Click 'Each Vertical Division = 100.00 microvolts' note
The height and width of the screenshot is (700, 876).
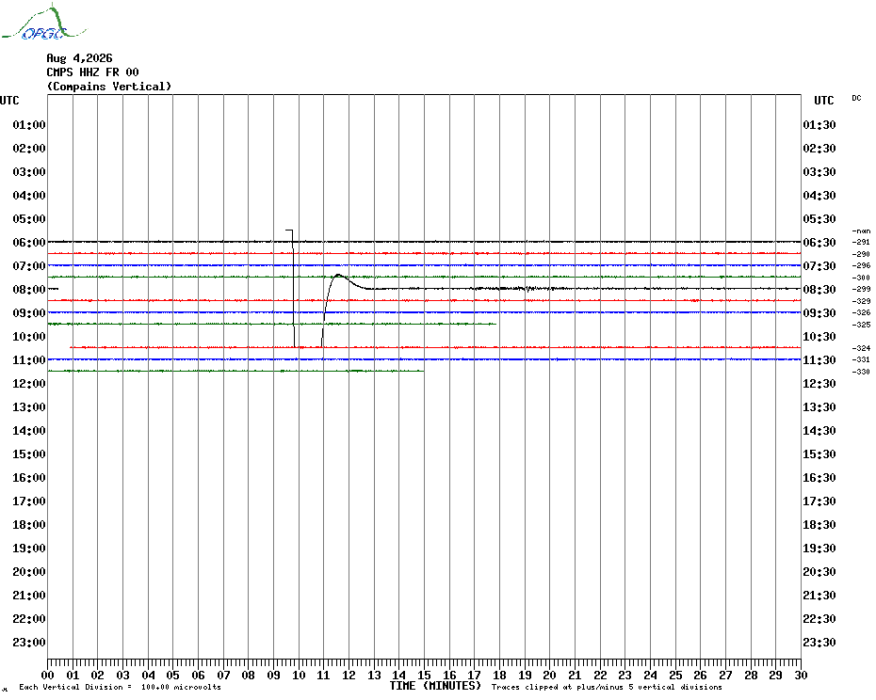121,687
